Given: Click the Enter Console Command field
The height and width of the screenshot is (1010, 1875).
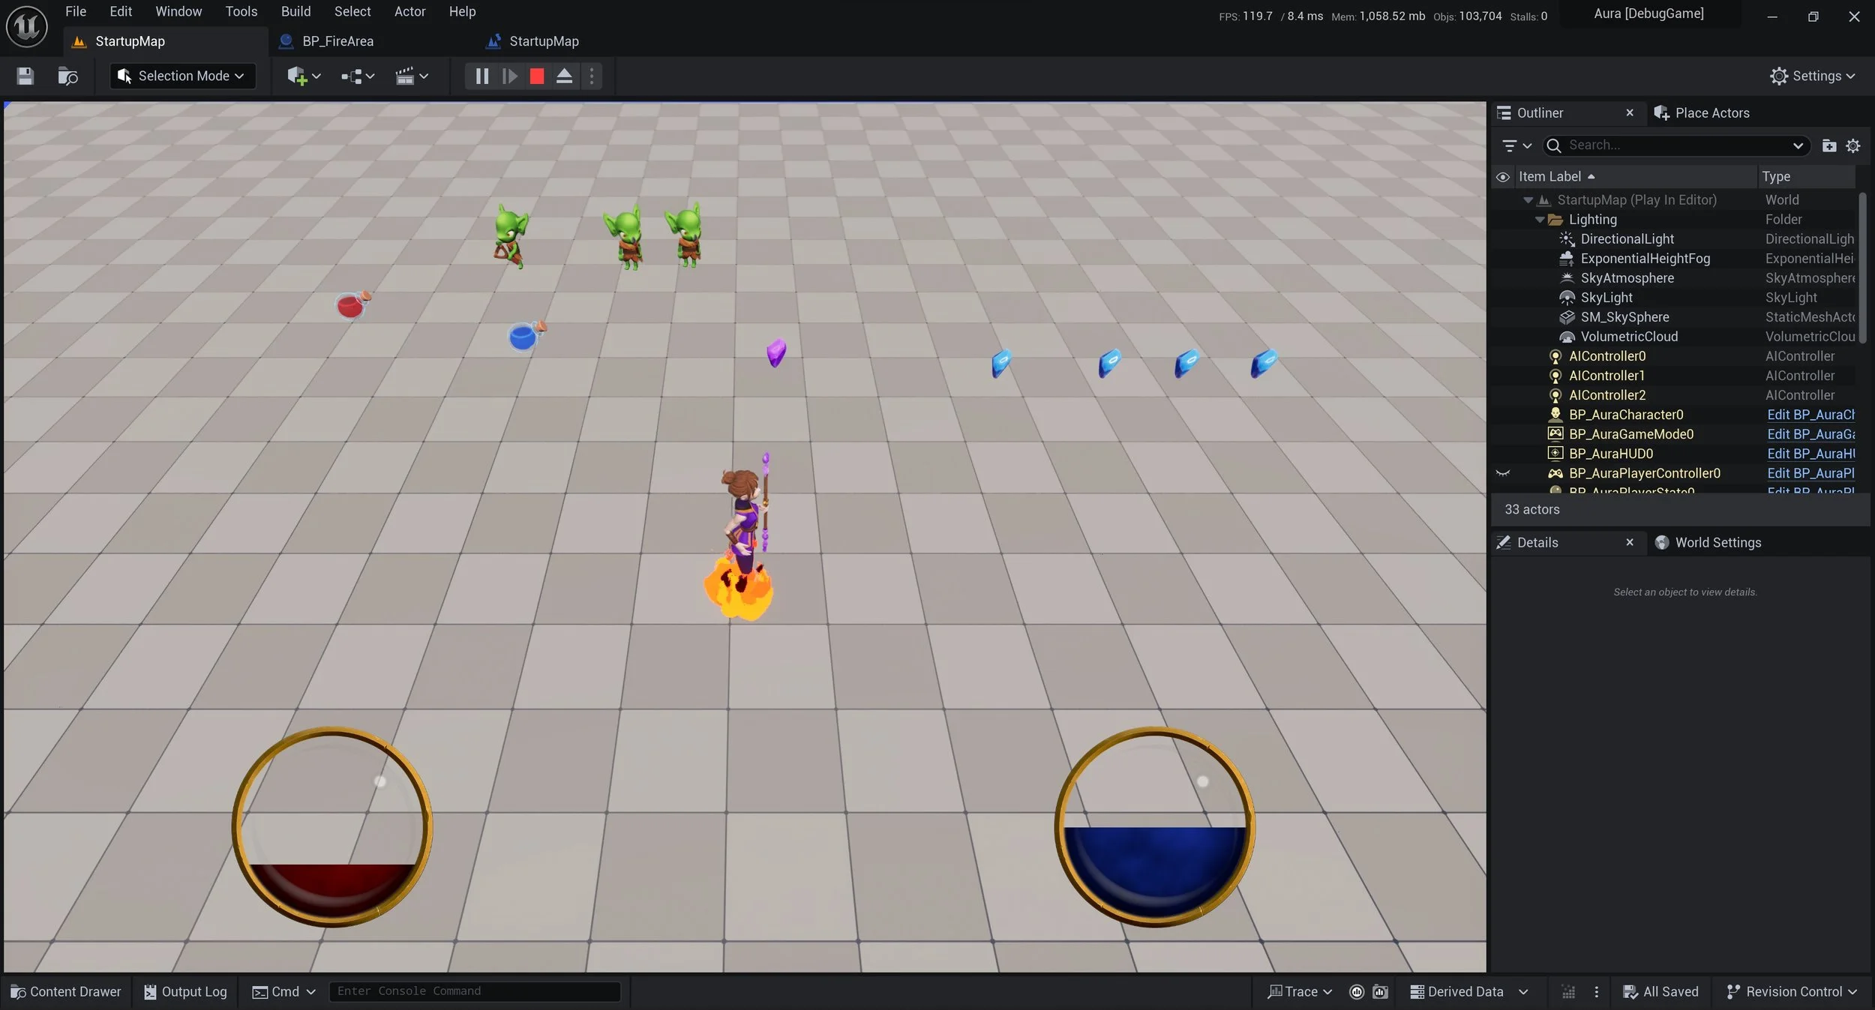Looking at the screenshot, I should pos(474,991).
